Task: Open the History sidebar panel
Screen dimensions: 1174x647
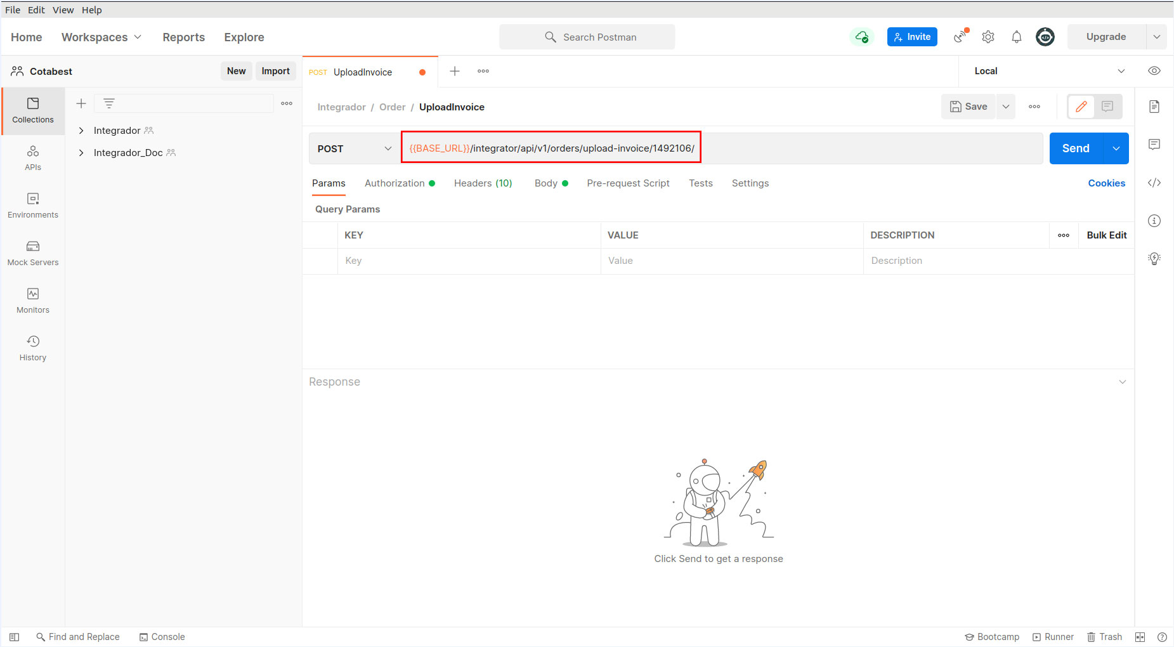Action: (x=33, y=348)
